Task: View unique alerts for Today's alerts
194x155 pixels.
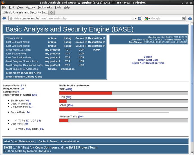Action: click(52, 38)
